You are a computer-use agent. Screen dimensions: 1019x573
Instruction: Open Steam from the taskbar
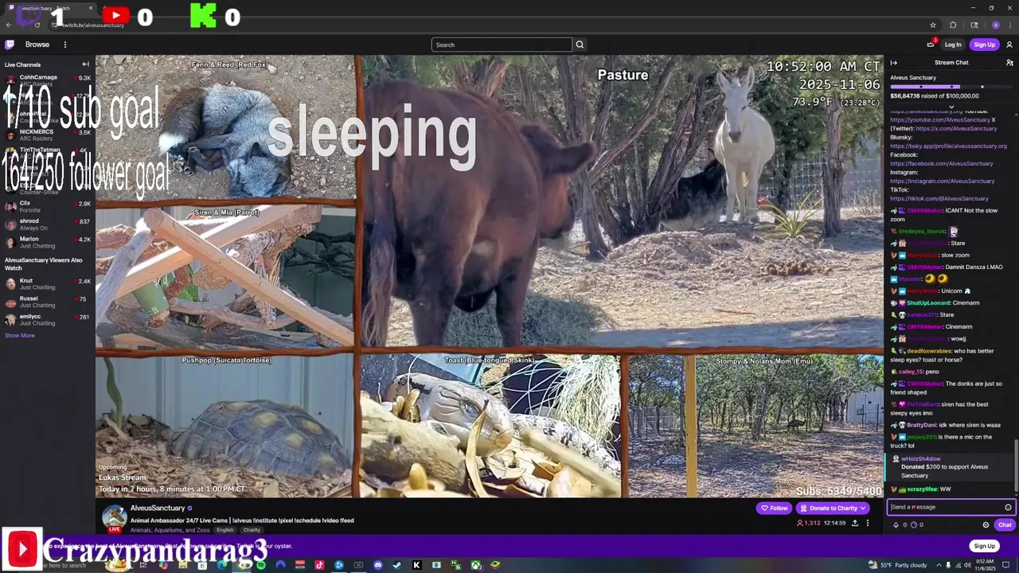[397, 565]
